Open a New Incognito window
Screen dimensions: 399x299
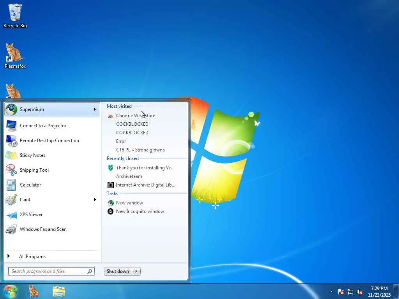point(147,211)
